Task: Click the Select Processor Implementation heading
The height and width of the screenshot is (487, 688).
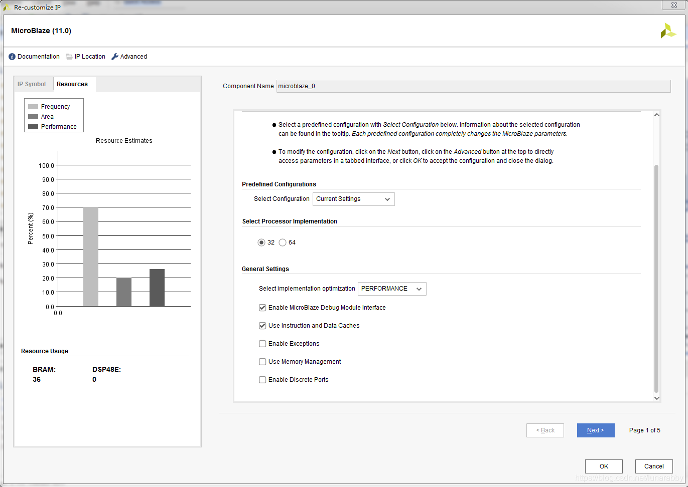Action: 290,221
